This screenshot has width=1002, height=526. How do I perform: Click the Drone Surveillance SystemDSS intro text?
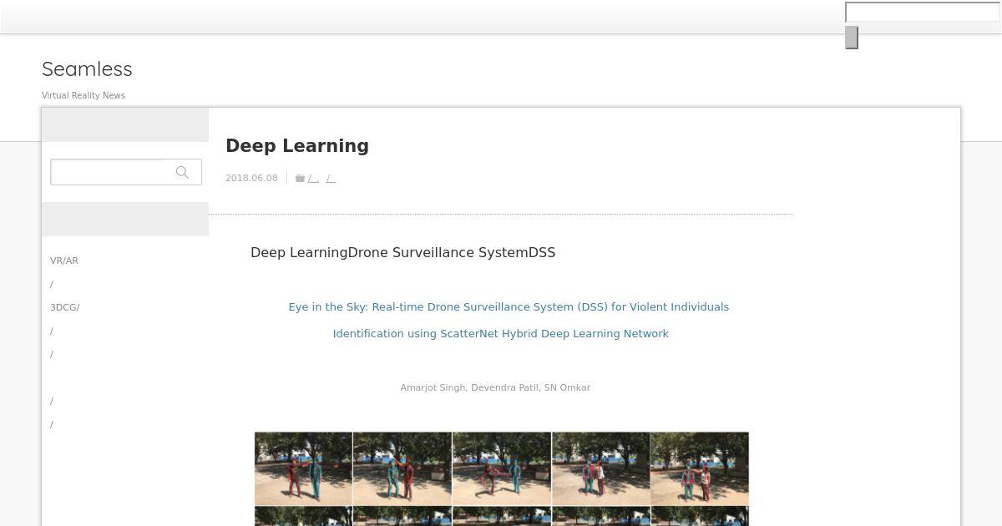click(x=403, y=252)
